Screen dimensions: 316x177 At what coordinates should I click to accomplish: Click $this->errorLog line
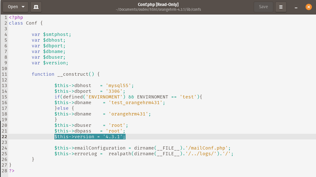click(x=144, y=154)
